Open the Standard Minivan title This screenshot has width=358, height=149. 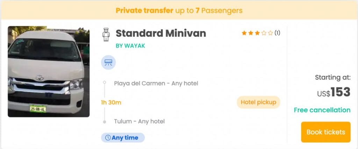click(x=161, y=33)
